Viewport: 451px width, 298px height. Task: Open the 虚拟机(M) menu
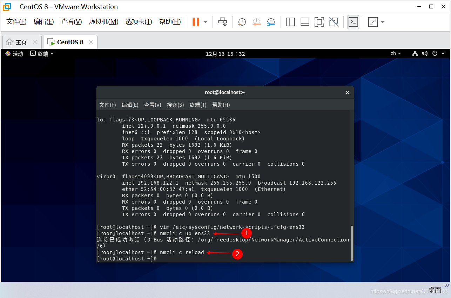(104, 22)
